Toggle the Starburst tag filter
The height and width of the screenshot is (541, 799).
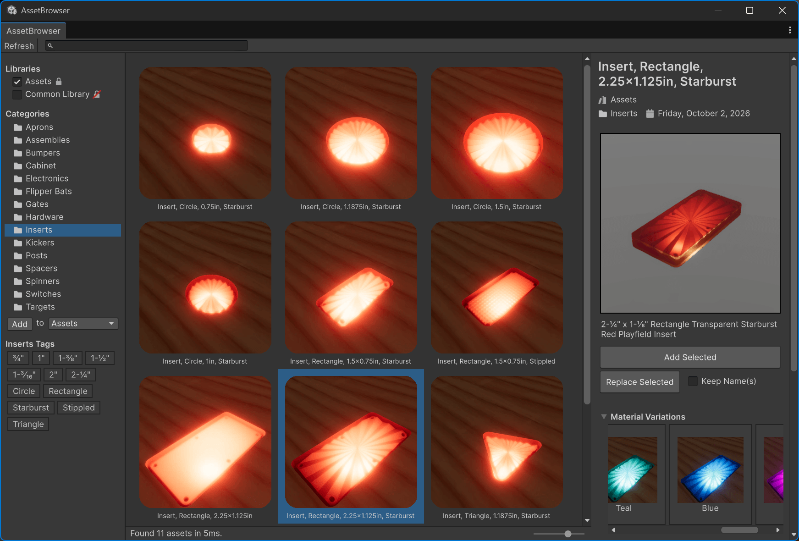click(31, 408)
